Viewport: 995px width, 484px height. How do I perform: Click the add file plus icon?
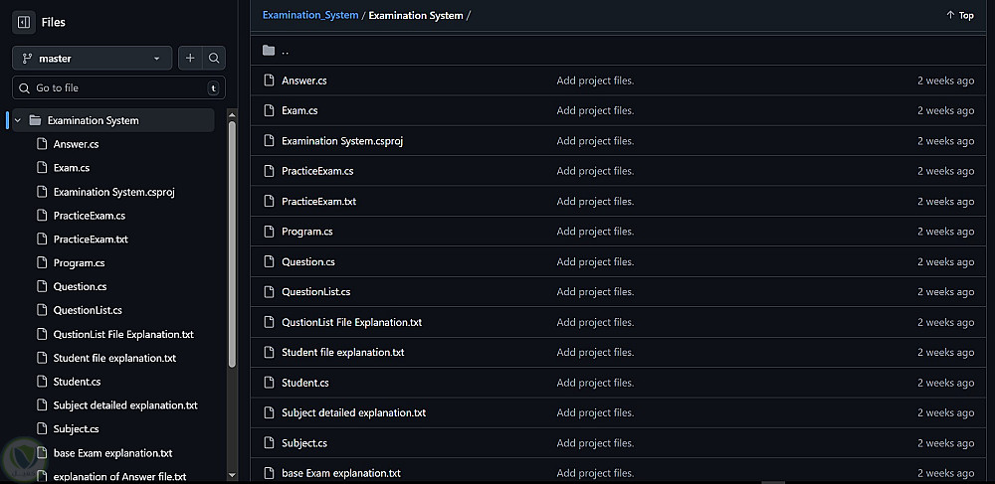point(190,59)
